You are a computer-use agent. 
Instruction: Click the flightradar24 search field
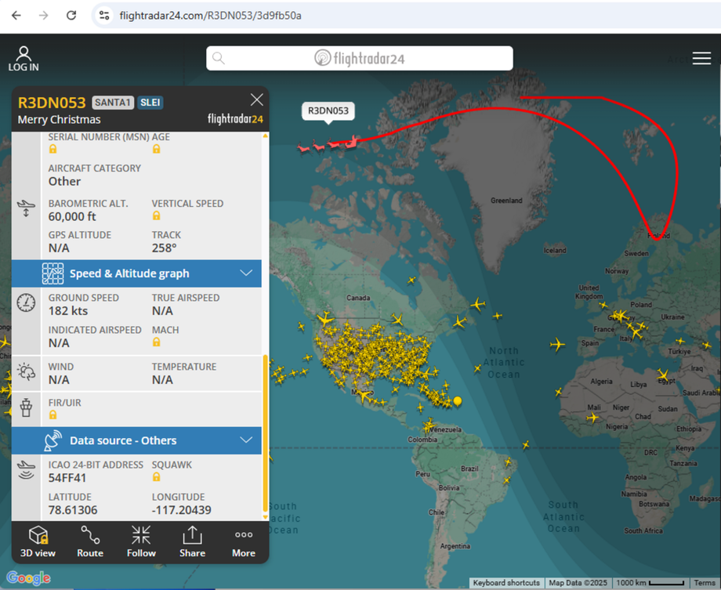click(x=359, y=58)
